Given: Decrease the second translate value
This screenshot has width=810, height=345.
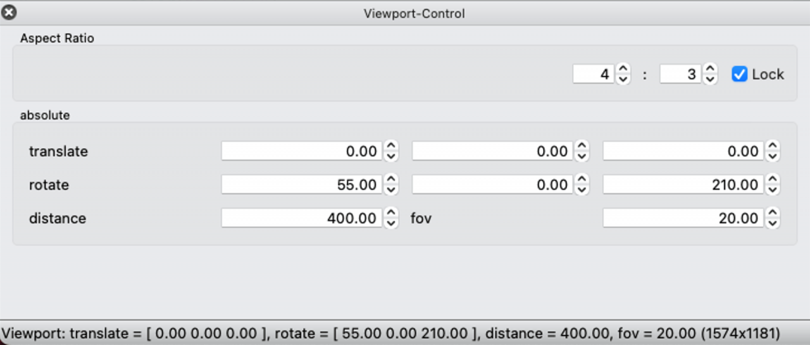Looking at the screenshot, I should 582,156.
